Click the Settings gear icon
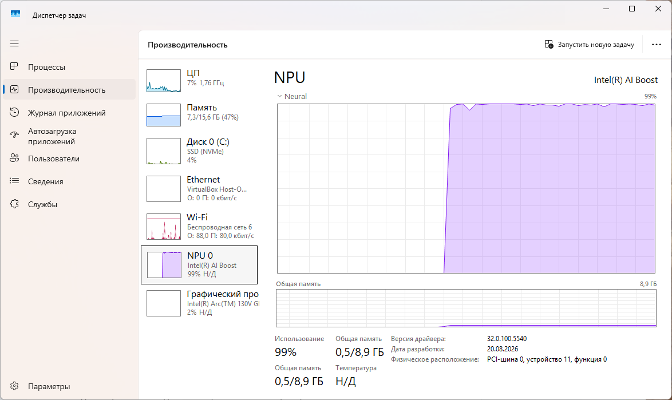Viewport: 672px width, 400px height. coord(14,386)
